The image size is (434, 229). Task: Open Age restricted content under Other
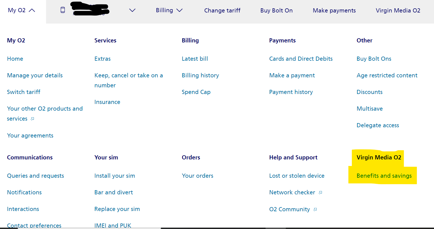[387, 75]
